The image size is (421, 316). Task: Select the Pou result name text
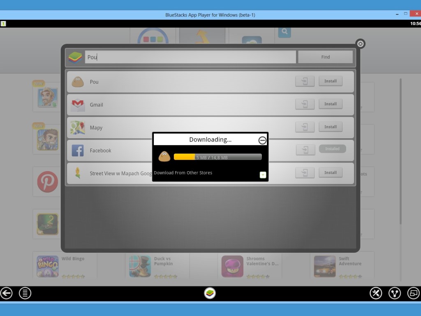[94, 82]
